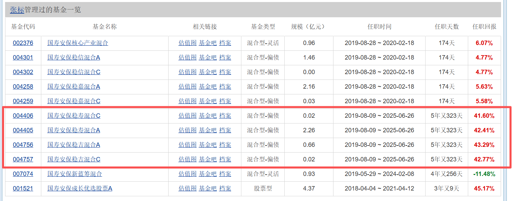Open 国寿安保成长优选股票A fund page
The image size is (520, 201).
point(80,188)
